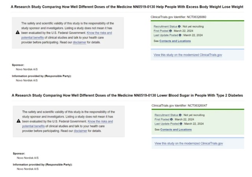The height and width of the screenshot is (177, 252).
Task: View NCT06326060 on the modernized ClinicalTrials.gov
Action: point(188,55)
